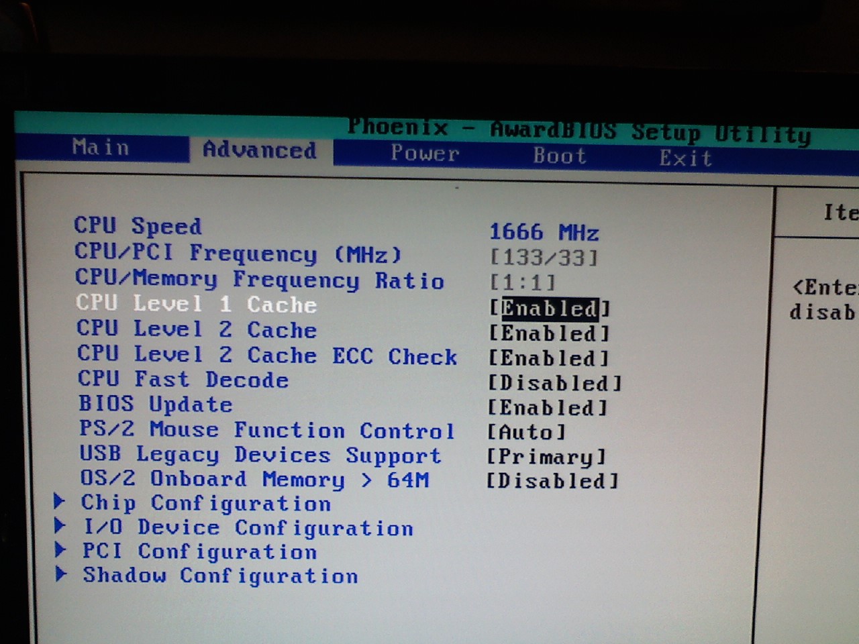
Task: Change PS/2 Mouse Function Control Auto value
Action: [527, 431]
